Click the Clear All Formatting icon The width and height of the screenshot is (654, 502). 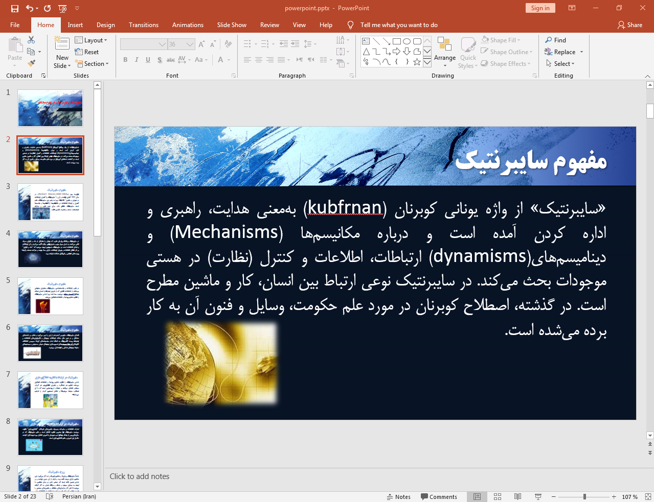click(x=228, y=44)
